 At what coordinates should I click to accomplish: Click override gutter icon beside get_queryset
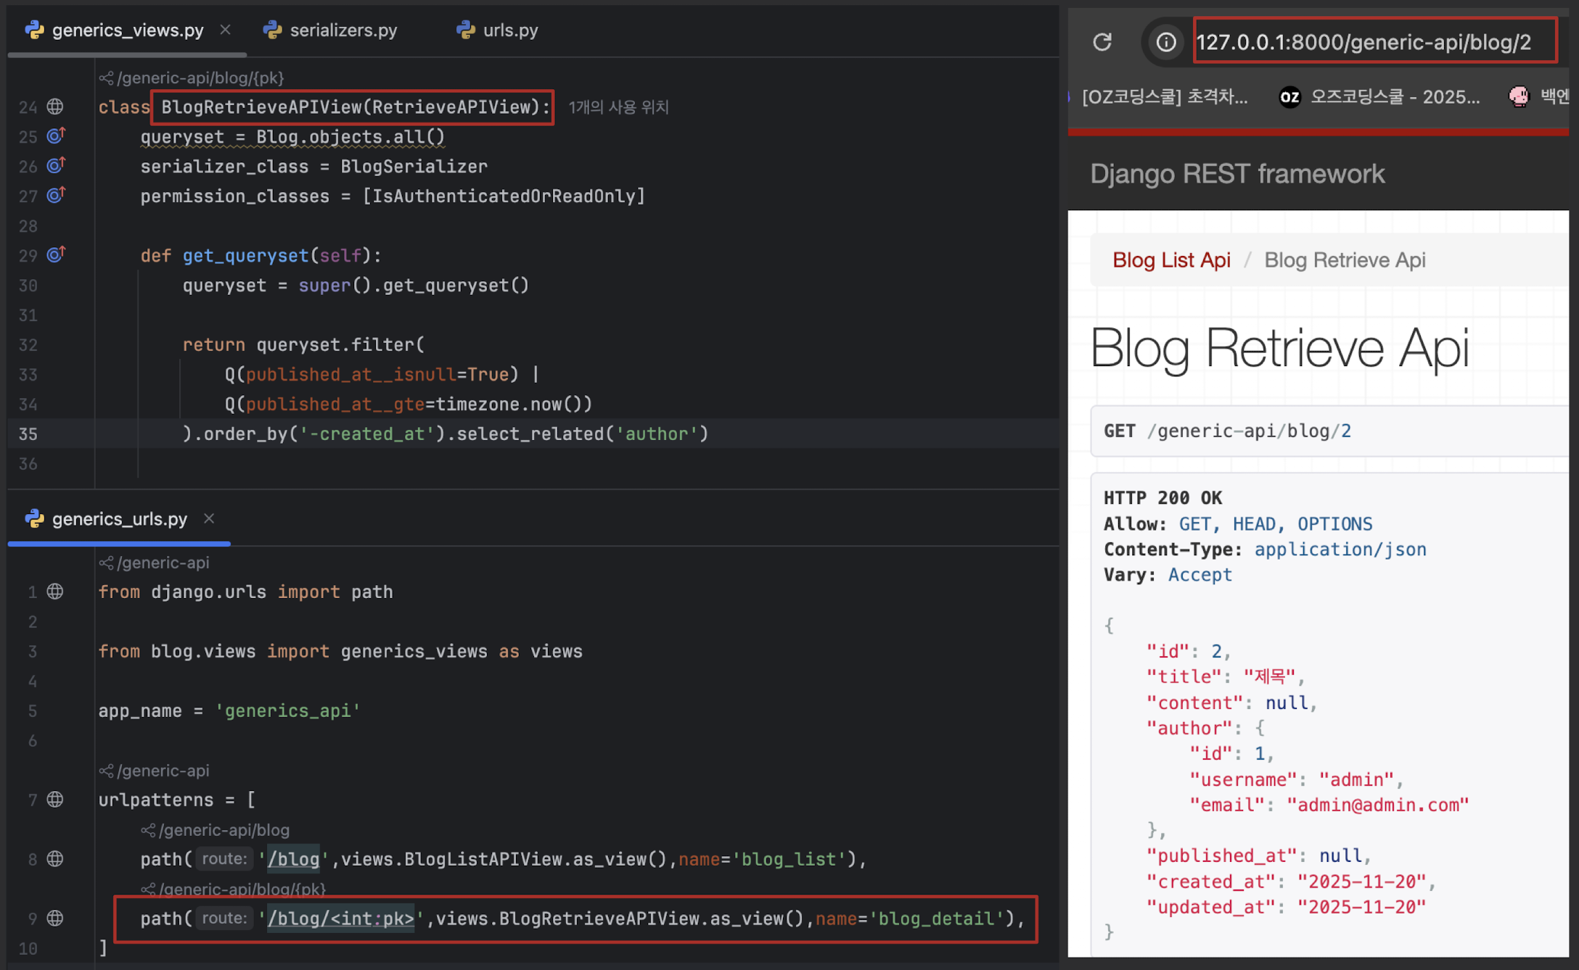[x=56, y=255]
